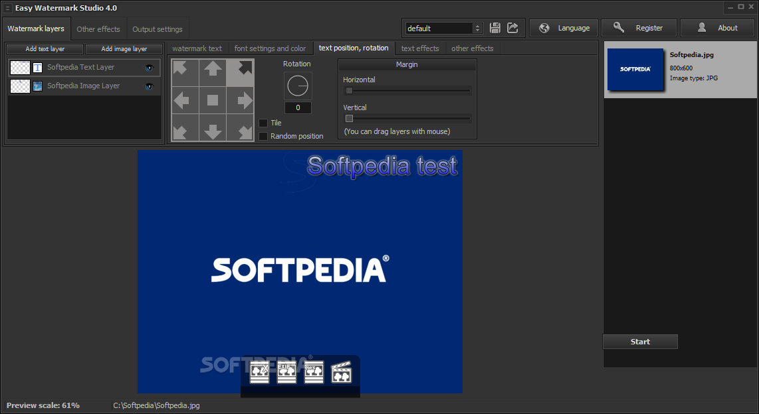Click the Register key icon
Screen dimensions: 759x414
point(619,27)
